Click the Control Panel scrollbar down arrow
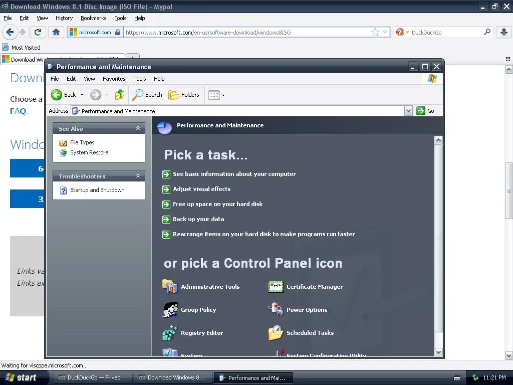This screenshot has height=385, width=513. [x=438, y=352]
